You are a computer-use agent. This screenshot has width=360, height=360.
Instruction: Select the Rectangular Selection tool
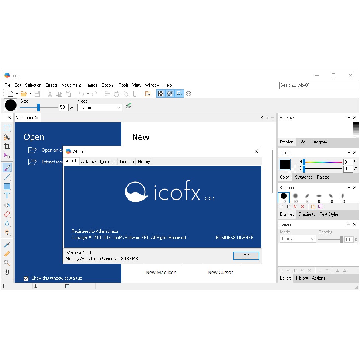[7, 128]
